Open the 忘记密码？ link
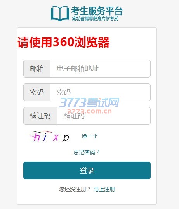Screen dimensions: 179x209 coord(86,152)
